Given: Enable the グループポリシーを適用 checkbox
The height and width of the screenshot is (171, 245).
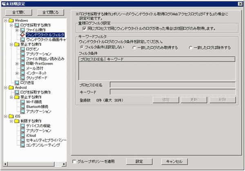Looking at the screenshot, I should [x=74, y=162].
